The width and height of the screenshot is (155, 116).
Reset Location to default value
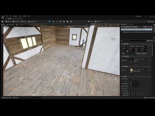(149, 46)
